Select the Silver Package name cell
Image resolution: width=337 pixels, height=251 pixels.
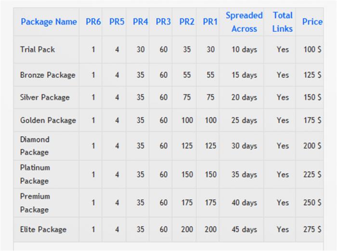click(x=45, y=97)
